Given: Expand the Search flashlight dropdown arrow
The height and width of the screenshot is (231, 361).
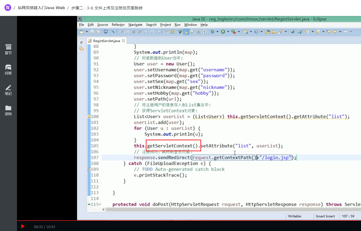Looking at the screenshot, I should tap(286, 32).
